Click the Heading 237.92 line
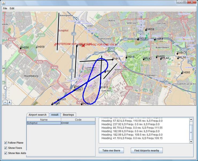Image resolution: width=198 pixels, height=161 pixels. click(x=131, y=124)
